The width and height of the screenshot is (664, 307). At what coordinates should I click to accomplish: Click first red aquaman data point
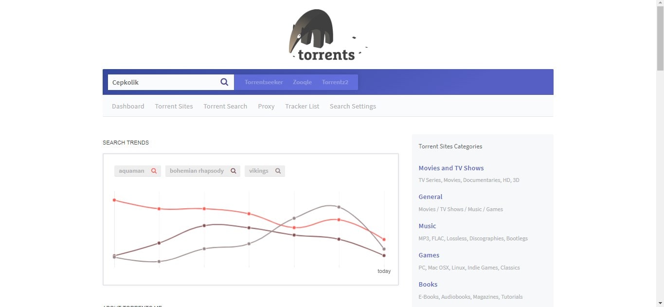click(x=114, y=200)
